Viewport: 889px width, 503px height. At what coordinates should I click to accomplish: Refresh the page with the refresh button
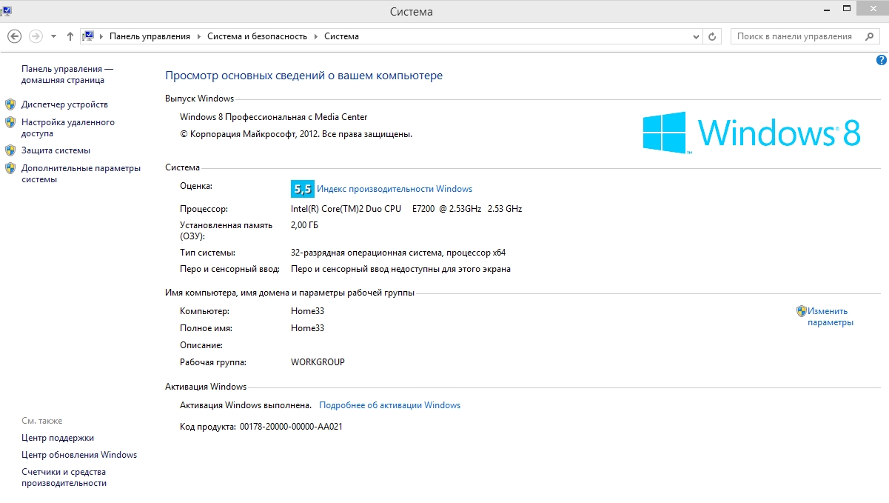(712, 36)
